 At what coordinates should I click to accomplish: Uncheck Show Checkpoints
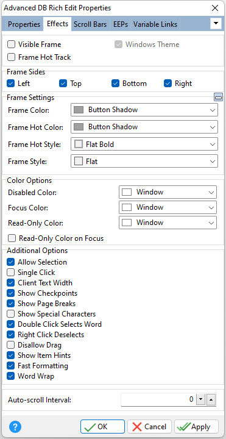point(10,293)
